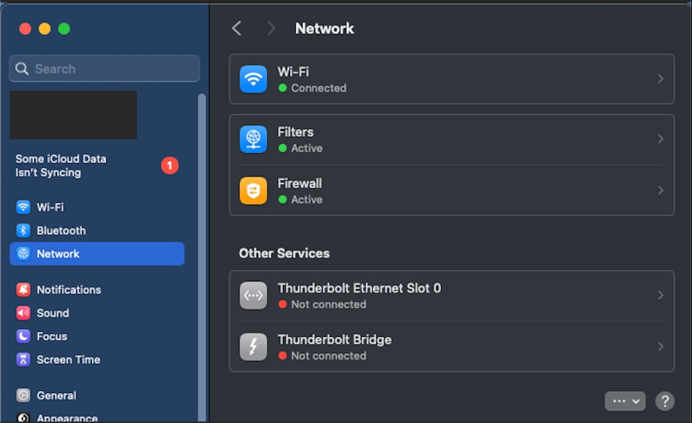Select Bluetooth in the sidebar
This screenshot has width=692, height=423.
pos(97,230)
